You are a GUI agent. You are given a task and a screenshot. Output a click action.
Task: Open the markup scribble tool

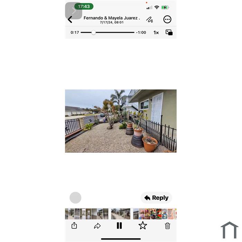149,20
